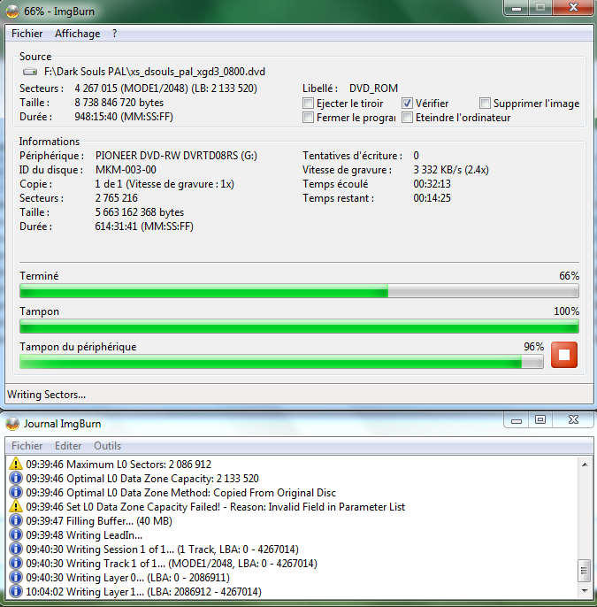Click ImgBurn title bar app icon
The image size is (597, 607).
click(x=12, y=12)
